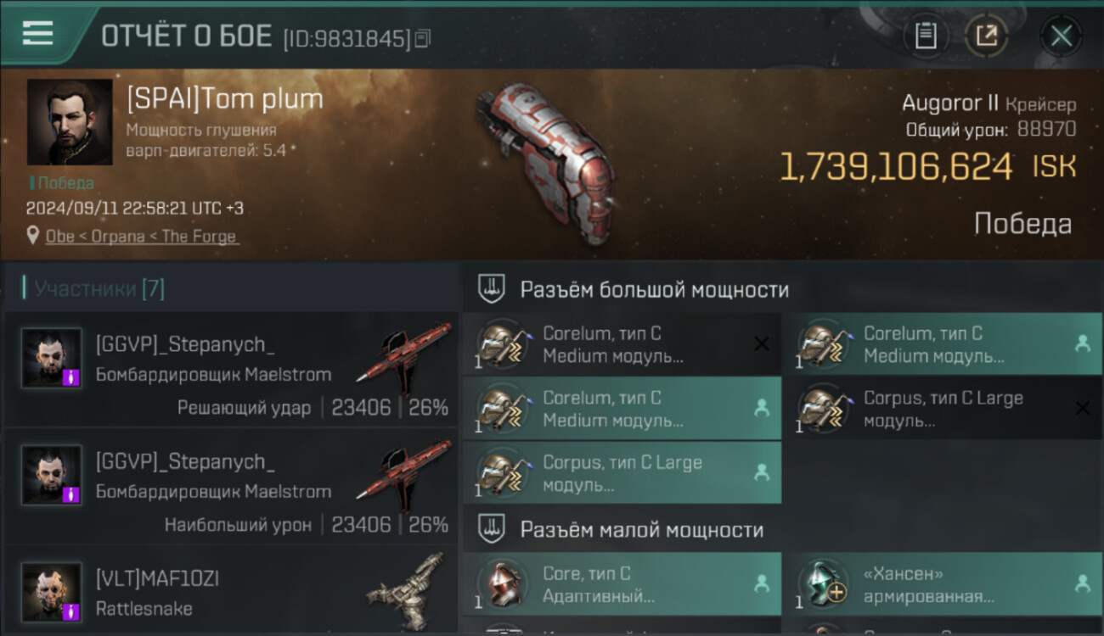Close the battle report window
1104x636 pixels.
coord(1061,36)
